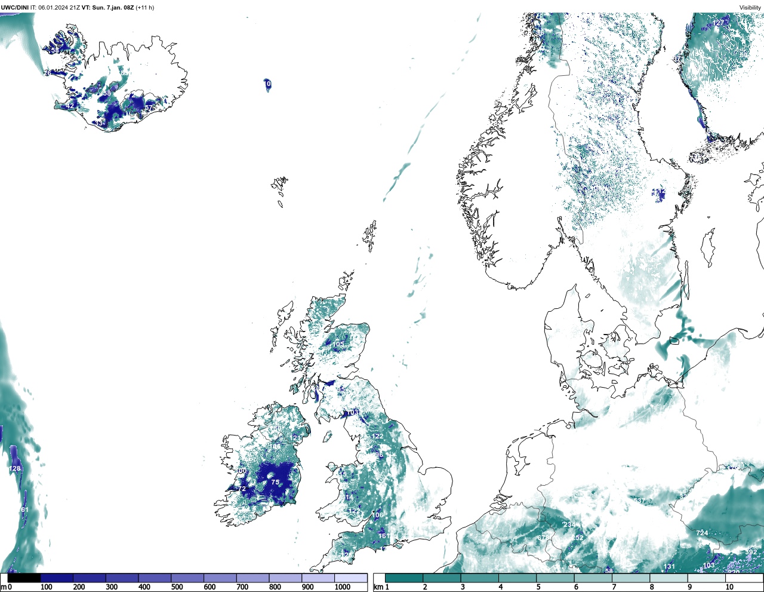Click the 1–2 km dark teal legend swatch

(404, 578)
